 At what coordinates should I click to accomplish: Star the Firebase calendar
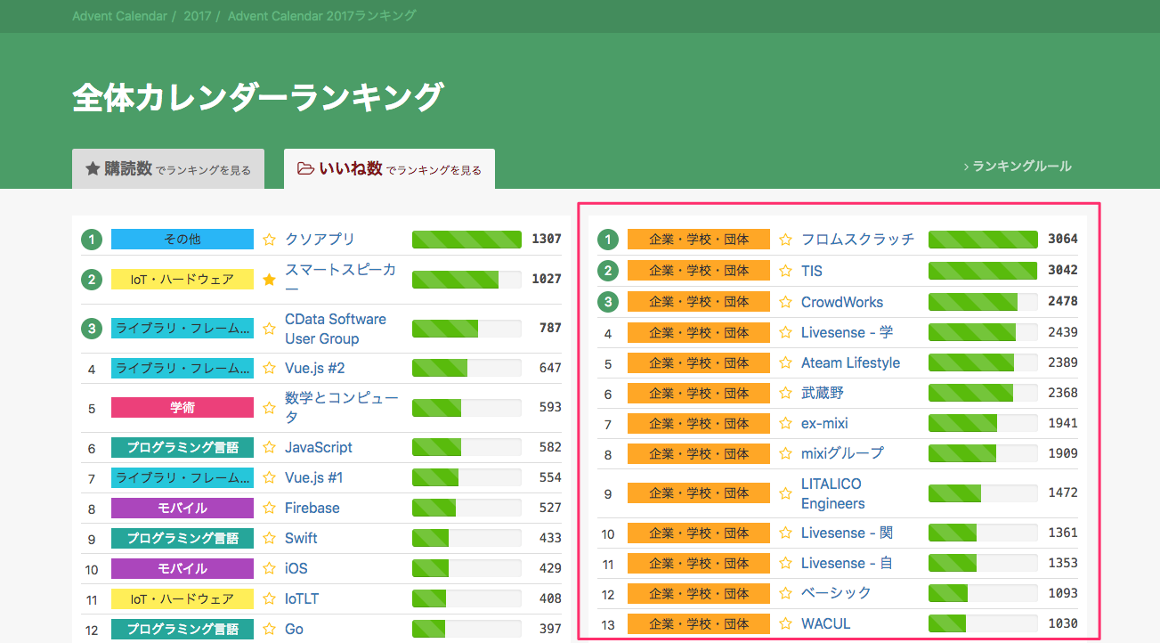[270, 509]
